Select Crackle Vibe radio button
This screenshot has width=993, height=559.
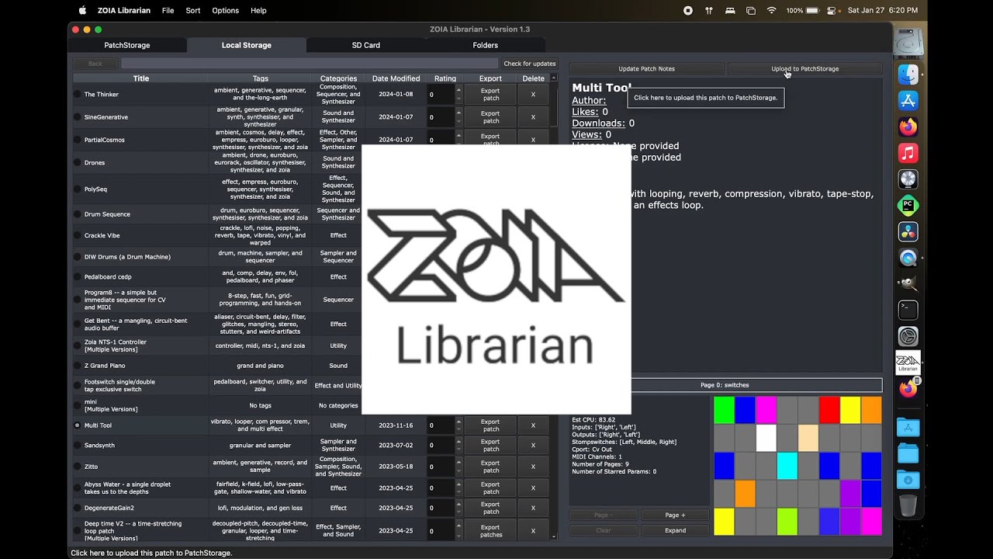[x=77, y=235]
